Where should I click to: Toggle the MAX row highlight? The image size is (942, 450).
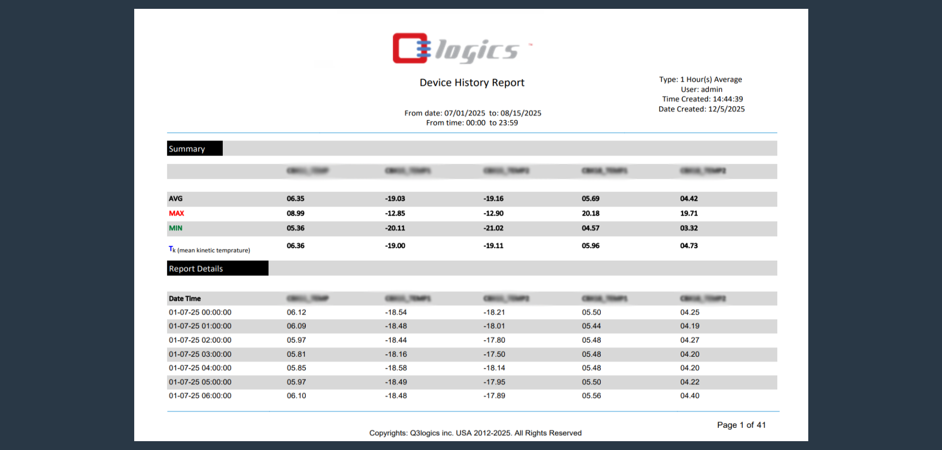[x=177, y=213]
